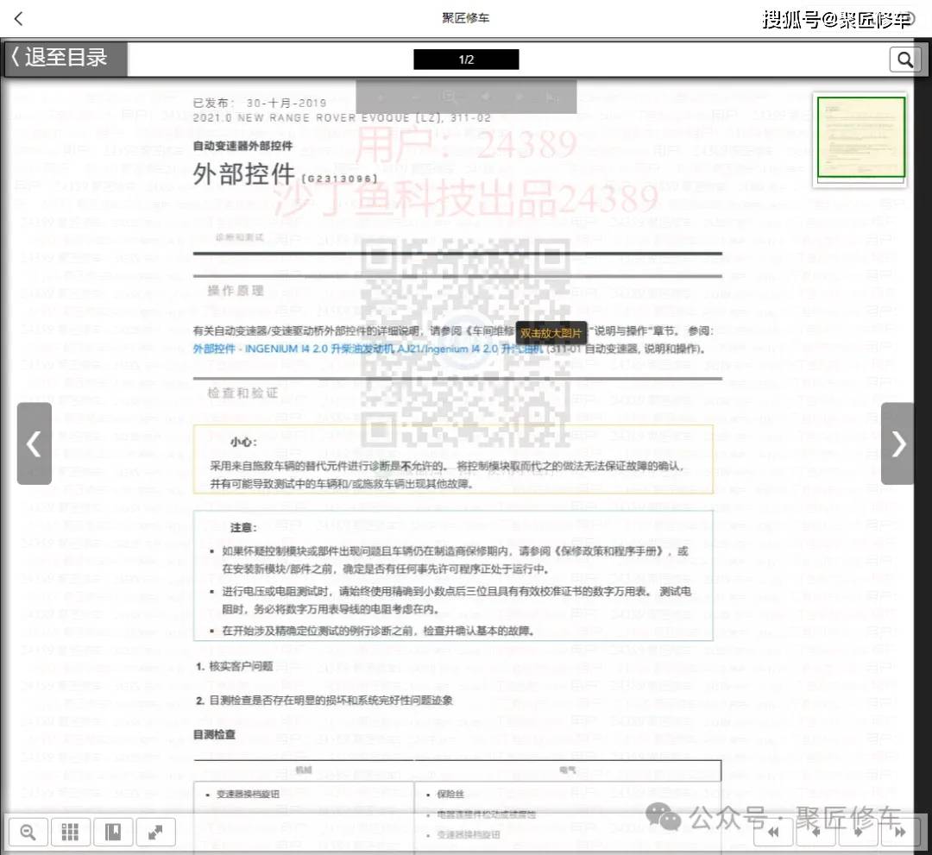Click the 外部控件 heading text
This screenshot has width=932, height=855.
coord(243,174)
